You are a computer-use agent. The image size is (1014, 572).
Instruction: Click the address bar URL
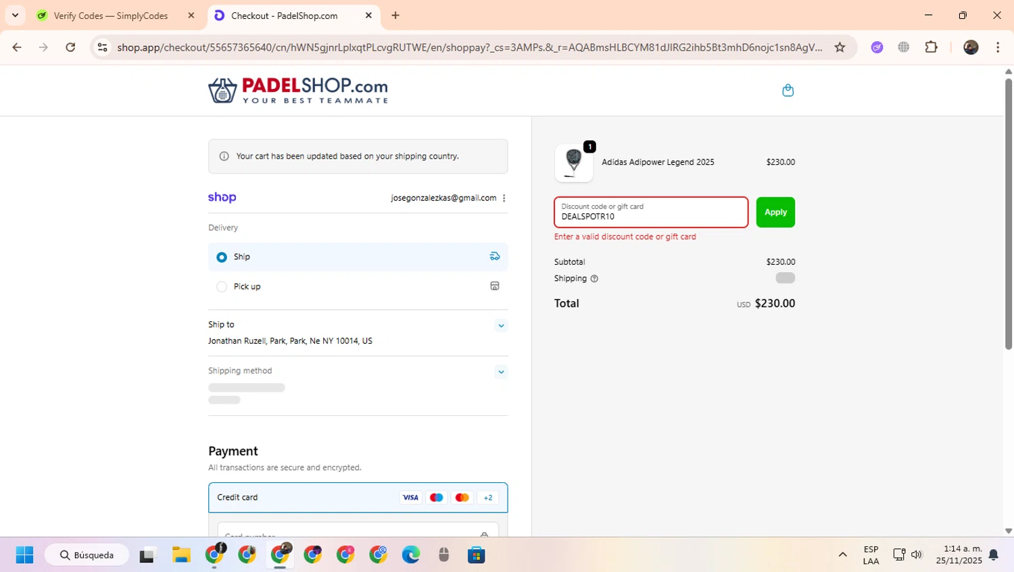[x=469, y=47]
